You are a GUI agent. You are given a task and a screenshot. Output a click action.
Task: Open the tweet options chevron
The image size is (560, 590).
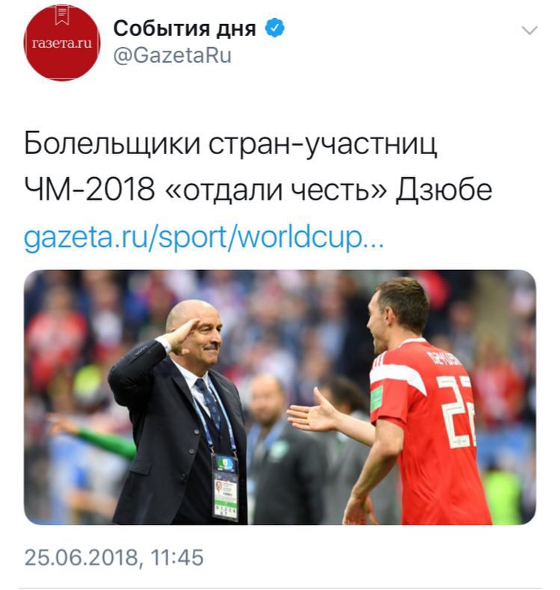click(529, 30)
